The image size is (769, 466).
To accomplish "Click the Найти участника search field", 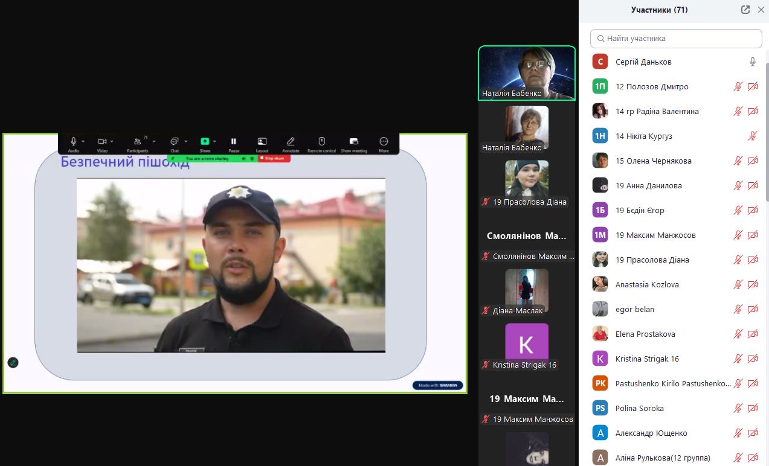I will [676, 38].
